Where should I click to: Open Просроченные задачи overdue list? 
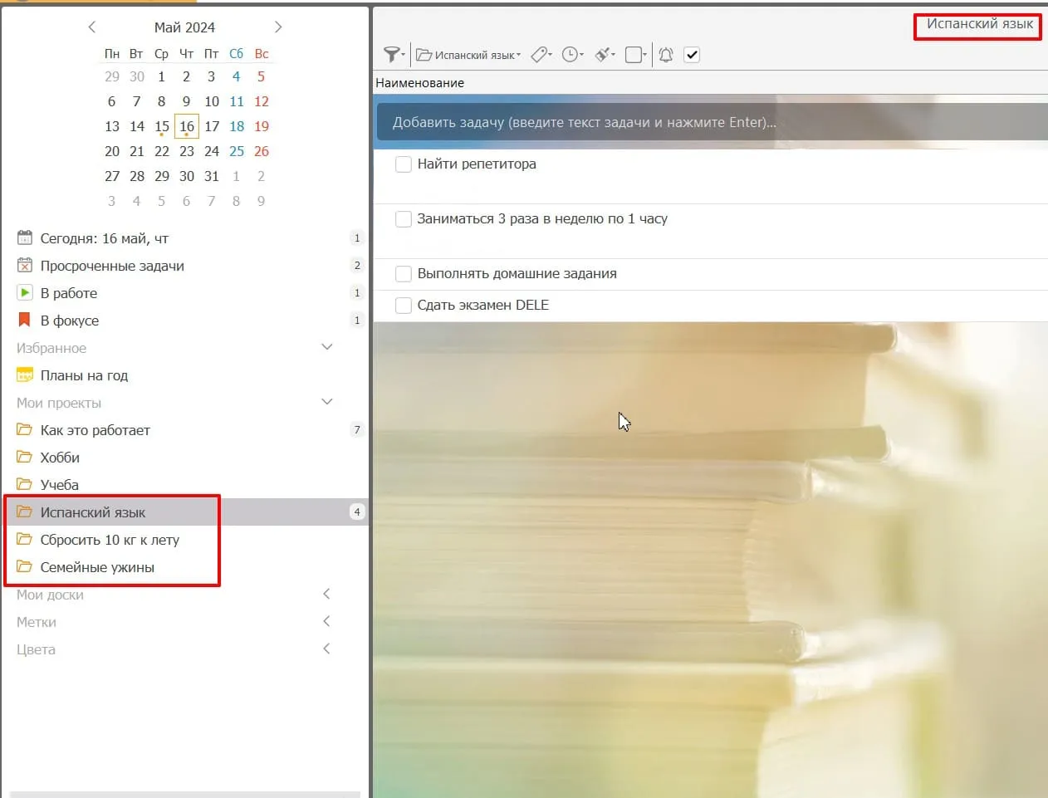[x=112, y=266]
